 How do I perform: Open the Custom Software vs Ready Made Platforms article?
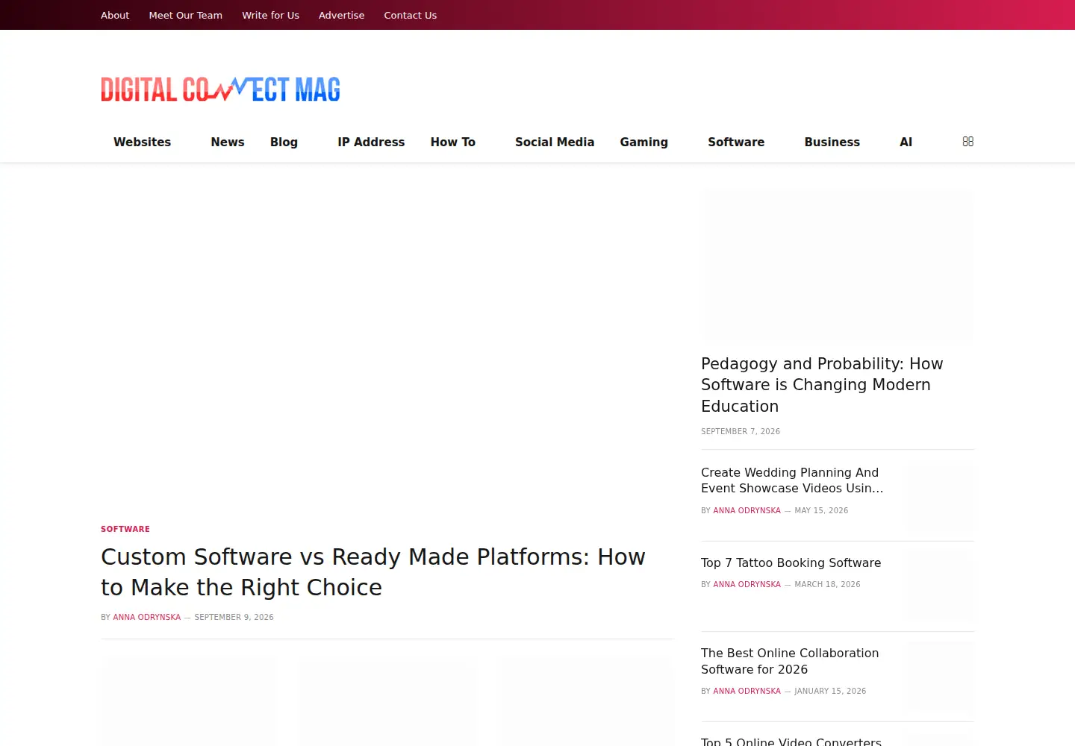[373, 572]
